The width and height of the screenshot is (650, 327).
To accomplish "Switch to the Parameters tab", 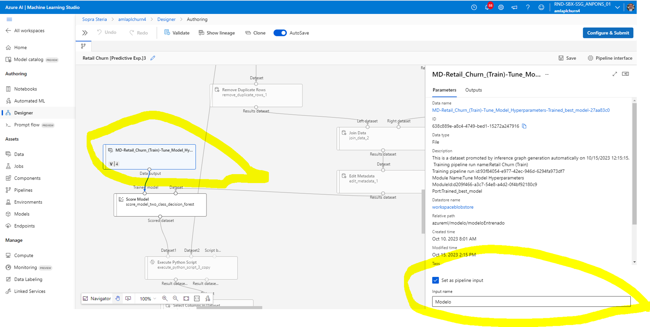I will [444, 90].
